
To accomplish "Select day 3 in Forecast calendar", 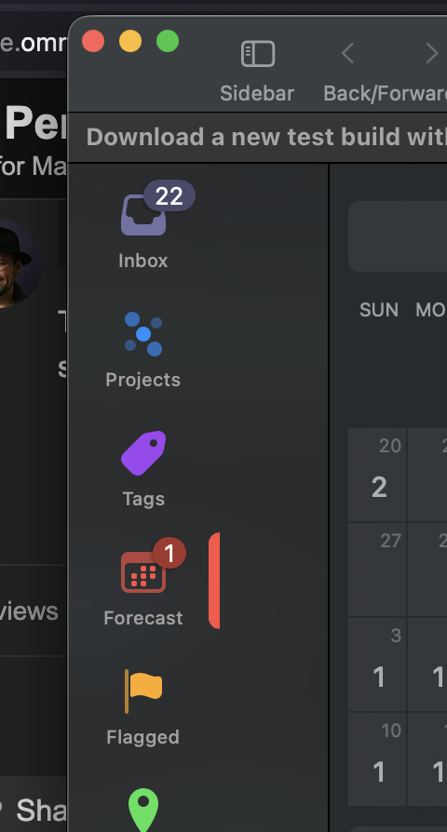I will click(377, 664).
